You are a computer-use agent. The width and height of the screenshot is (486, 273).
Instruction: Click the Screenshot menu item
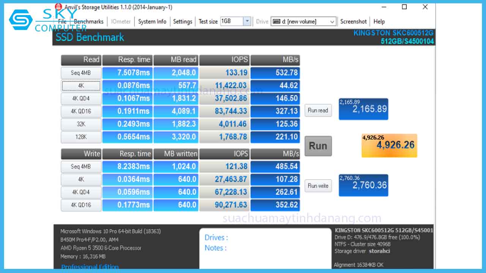[x=353, y=22]
